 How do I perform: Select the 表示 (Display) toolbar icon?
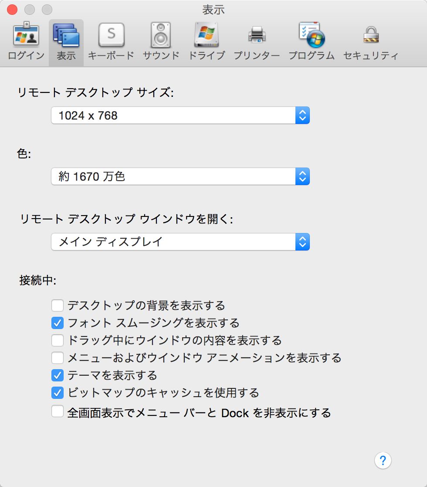click(x=66, y=39)
